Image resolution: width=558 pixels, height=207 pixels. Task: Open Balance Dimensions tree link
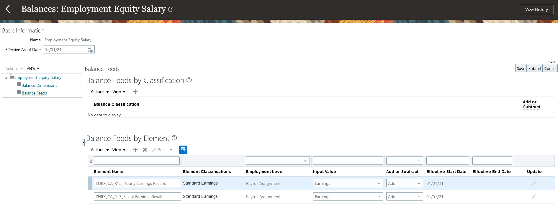tap(39, 85)
